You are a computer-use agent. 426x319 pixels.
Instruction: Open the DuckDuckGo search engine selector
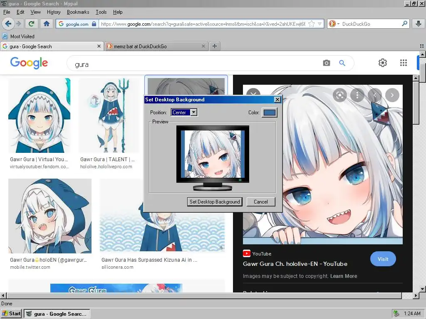point(334,24)
